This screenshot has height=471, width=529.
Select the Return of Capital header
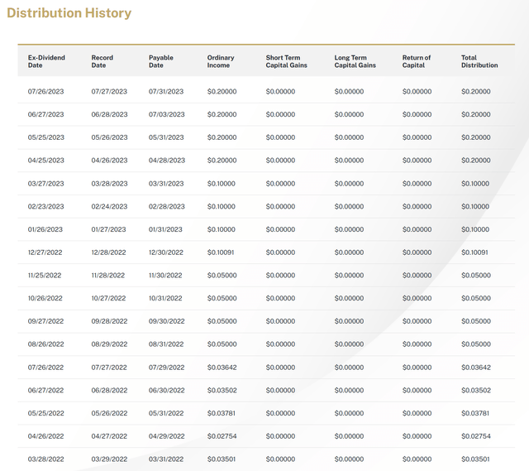pyautogui.click(x=417, y=61)
